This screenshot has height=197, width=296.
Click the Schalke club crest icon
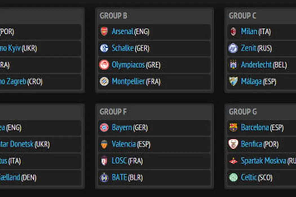[x=104, y=48]
